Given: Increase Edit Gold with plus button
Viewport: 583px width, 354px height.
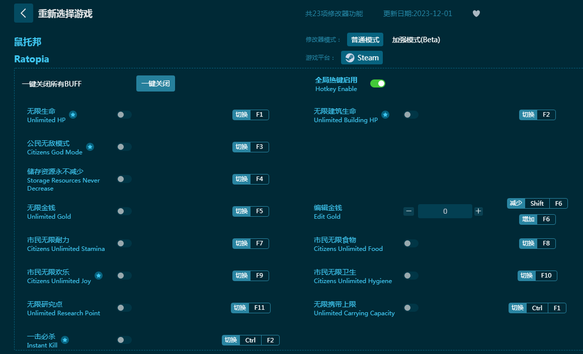Looking at the screenshot, I should tap(478, 211).
